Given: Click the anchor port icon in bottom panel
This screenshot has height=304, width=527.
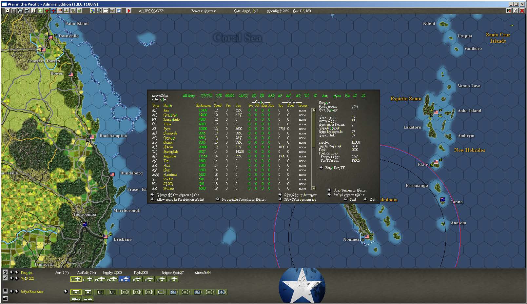Looking at the screenshot, I should [5, 272].
